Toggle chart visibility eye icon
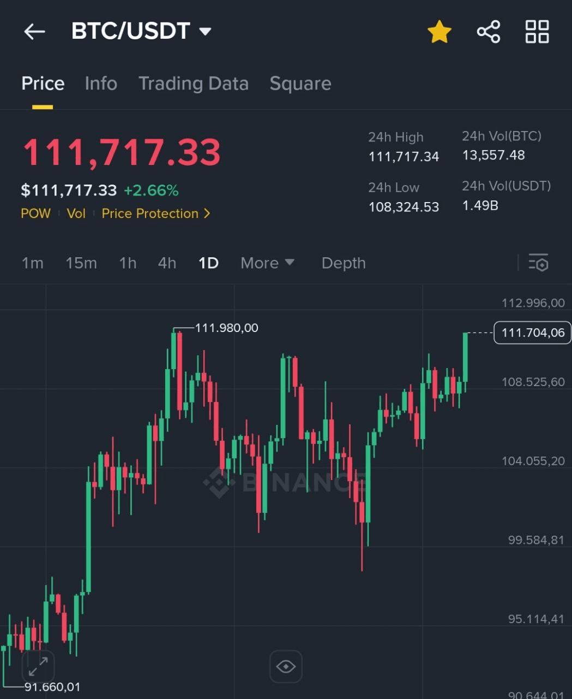This screenshot has height=699, width=572. pyautogui.click(x=286, y=666)
